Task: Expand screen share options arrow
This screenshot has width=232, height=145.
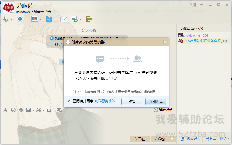Action: [41, 19]
